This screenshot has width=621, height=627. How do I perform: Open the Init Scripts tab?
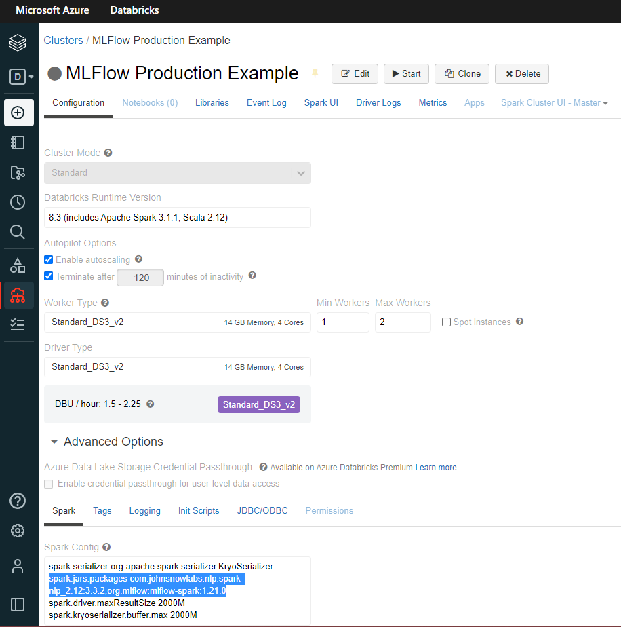pyautogui.click(x=198, y=510)
